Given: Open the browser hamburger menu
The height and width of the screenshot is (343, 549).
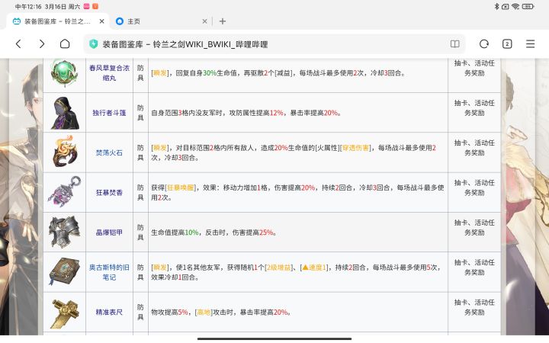Looking at the screenshot, I should click(x=531, y=44).
